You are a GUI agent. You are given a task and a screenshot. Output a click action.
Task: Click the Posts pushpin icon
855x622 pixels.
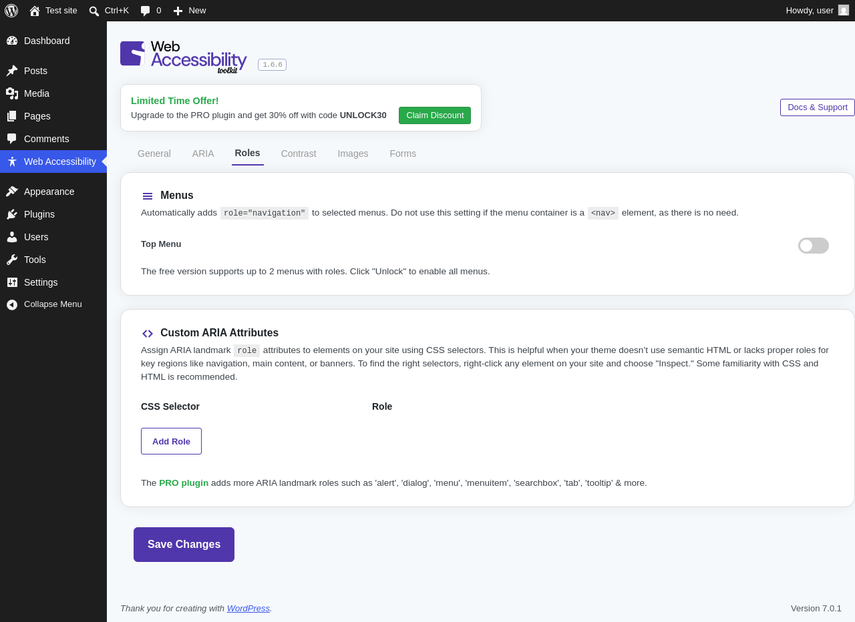pos(12,71)
